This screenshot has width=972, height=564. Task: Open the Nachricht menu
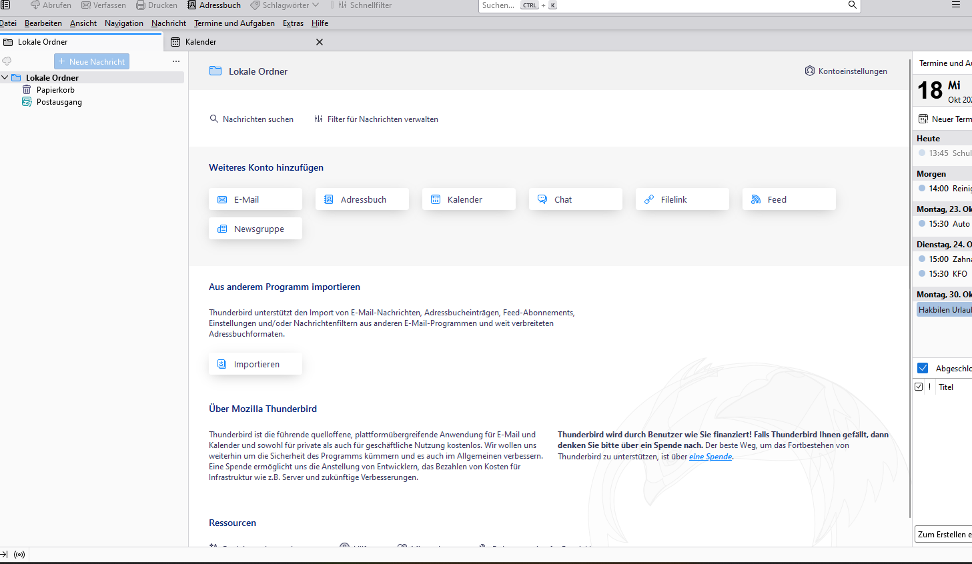point(169,23)
